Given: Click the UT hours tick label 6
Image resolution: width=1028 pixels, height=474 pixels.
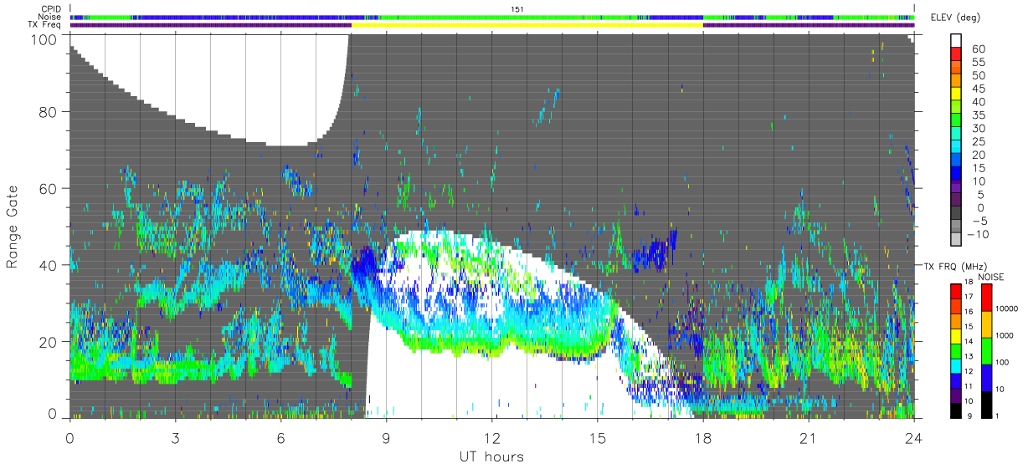Looking at the screenshot, I should [281, 437].
